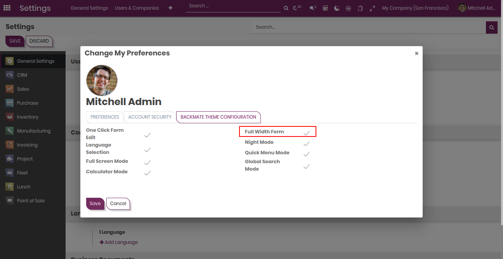Open the language globe icon
Viewport: 503px width, 259px height.
348,8
